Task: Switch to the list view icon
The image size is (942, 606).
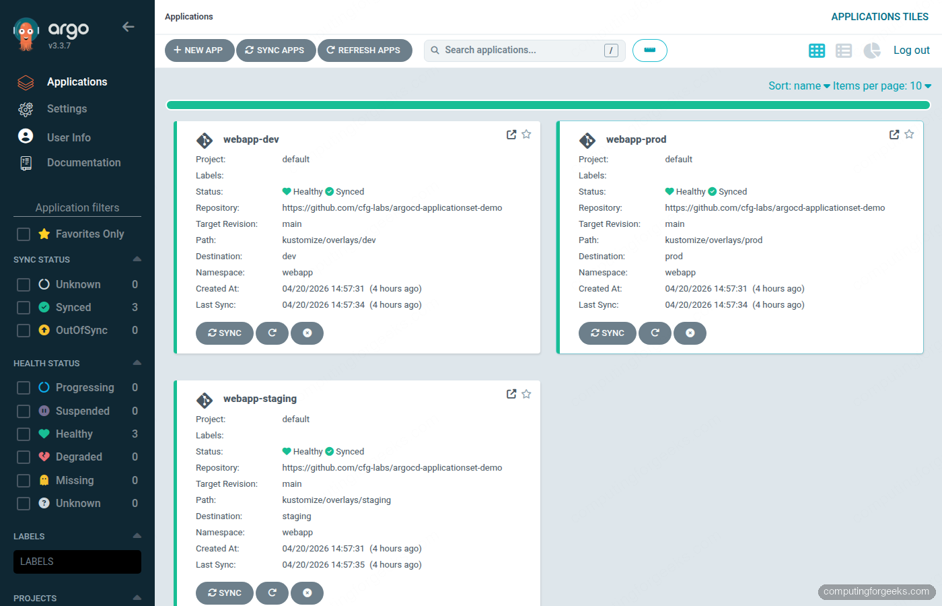Action: click(x=844, y=50)
